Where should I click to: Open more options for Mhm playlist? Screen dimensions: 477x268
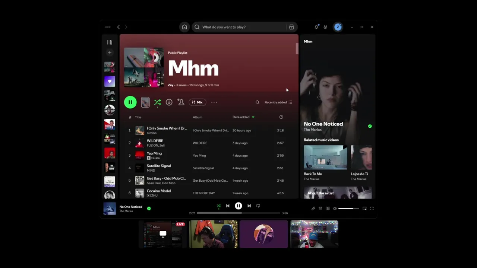point(214,102)
